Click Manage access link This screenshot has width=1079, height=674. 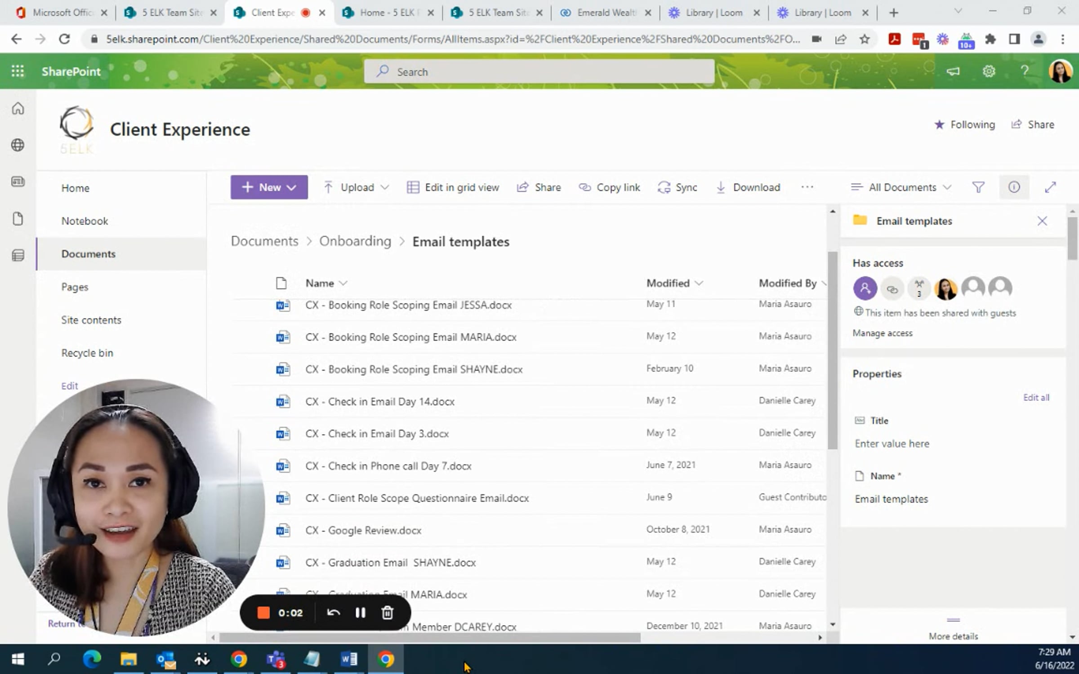click(x=882, y=333)
